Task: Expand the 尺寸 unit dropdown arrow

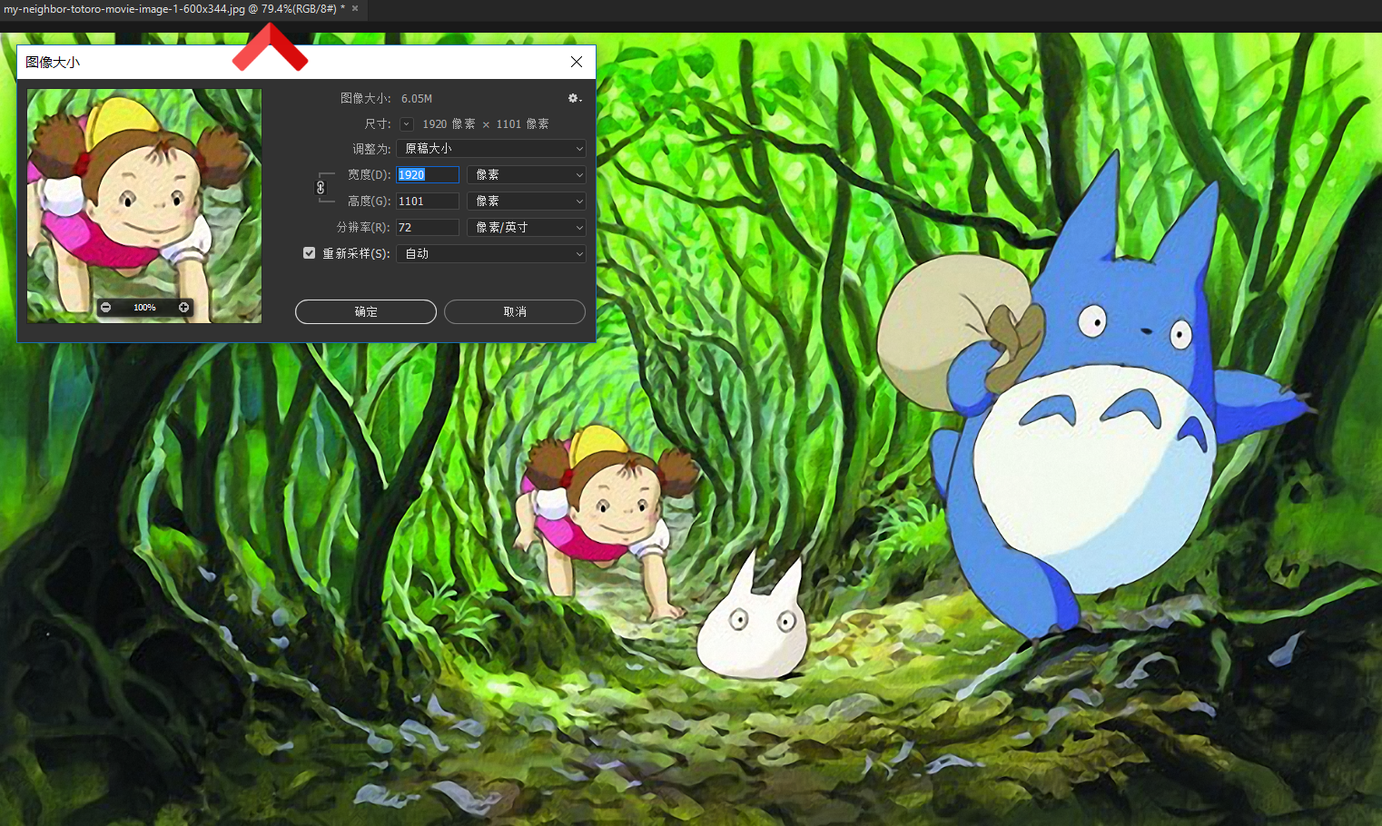Action: 407,124
